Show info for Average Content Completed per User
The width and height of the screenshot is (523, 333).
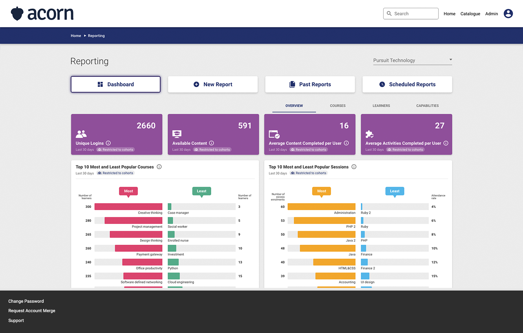[x=346, y=143]
